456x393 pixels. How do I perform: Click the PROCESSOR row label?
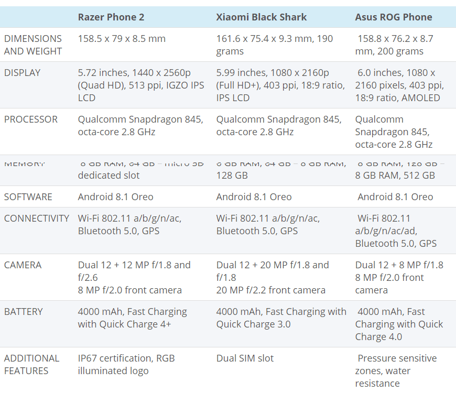(x=31, y=119)
